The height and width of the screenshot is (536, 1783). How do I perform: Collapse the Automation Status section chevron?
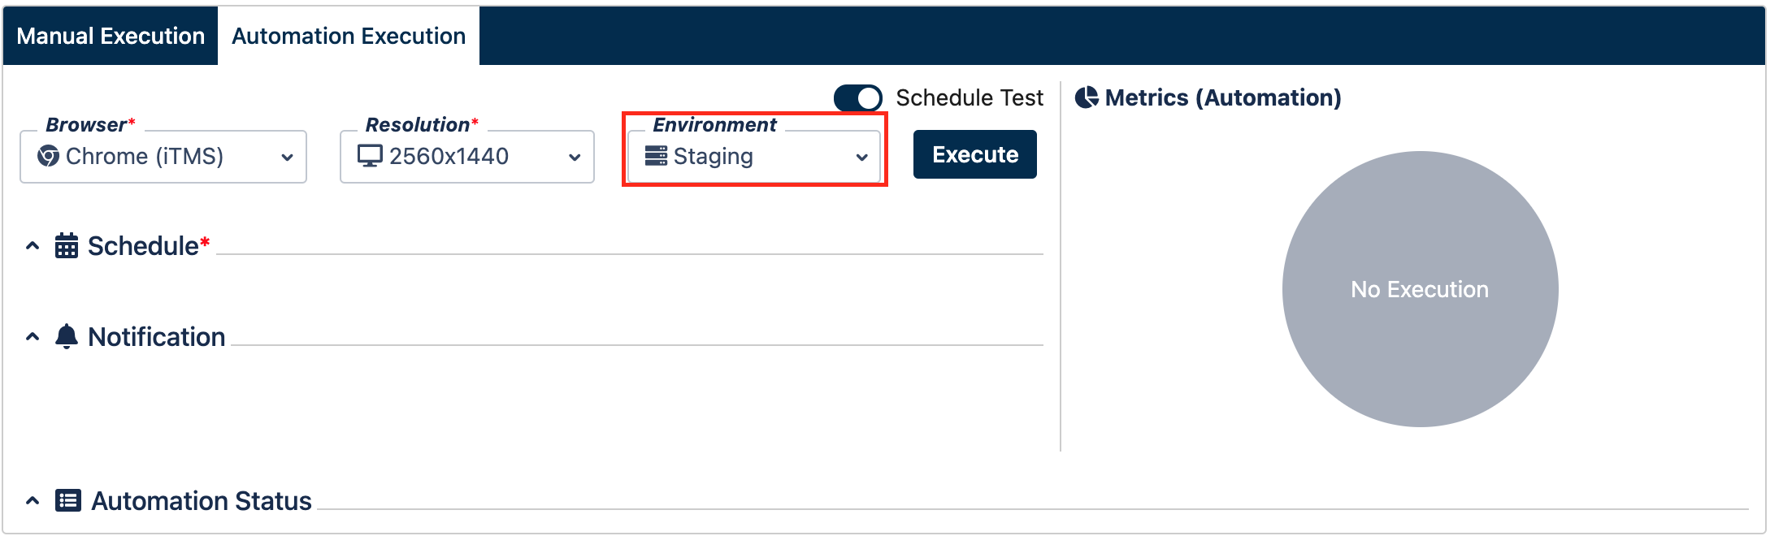(33, 500)
